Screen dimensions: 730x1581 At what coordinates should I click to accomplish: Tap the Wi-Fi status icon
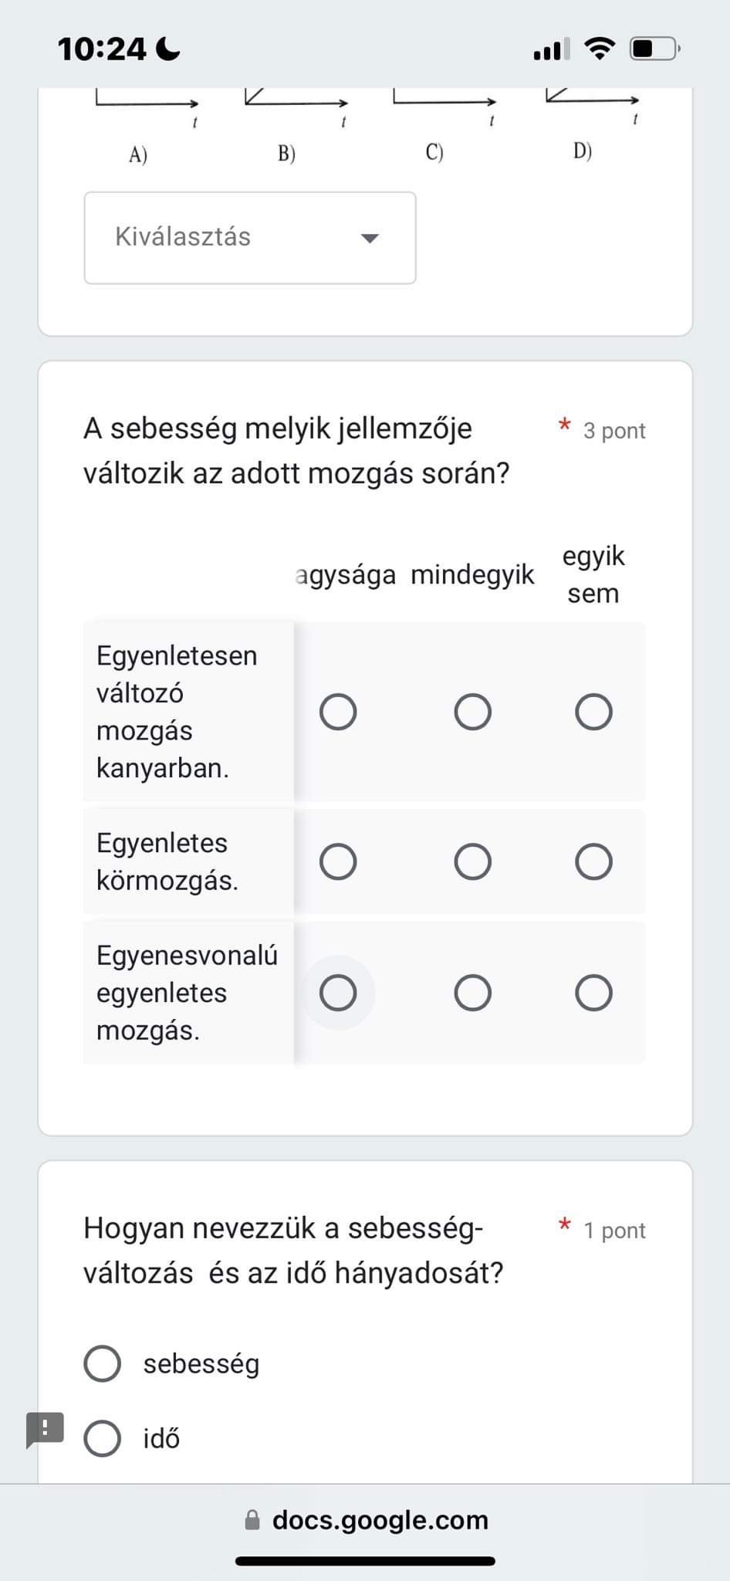(600, 49)
